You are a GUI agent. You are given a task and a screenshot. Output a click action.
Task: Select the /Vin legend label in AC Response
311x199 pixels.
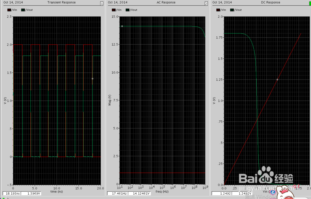tap(118, 10)
